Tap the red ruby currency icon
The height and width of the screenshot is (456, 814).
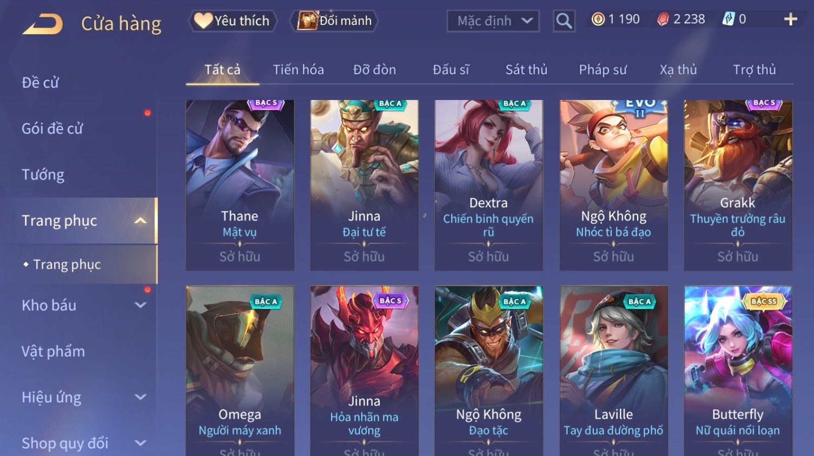(x=663, y=19)
